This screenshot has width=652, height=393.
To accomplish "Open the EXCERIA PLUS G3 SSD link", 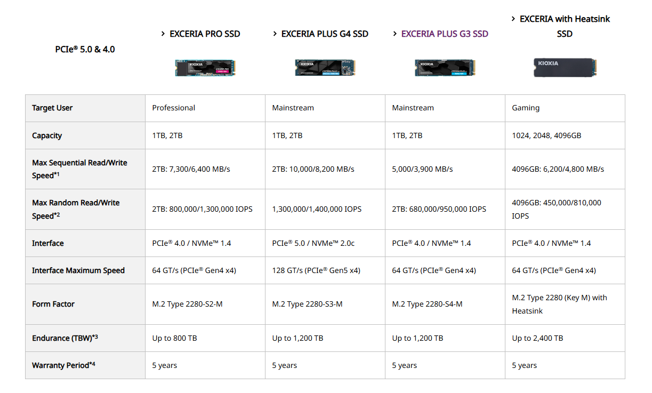I will tap(445, 34).
